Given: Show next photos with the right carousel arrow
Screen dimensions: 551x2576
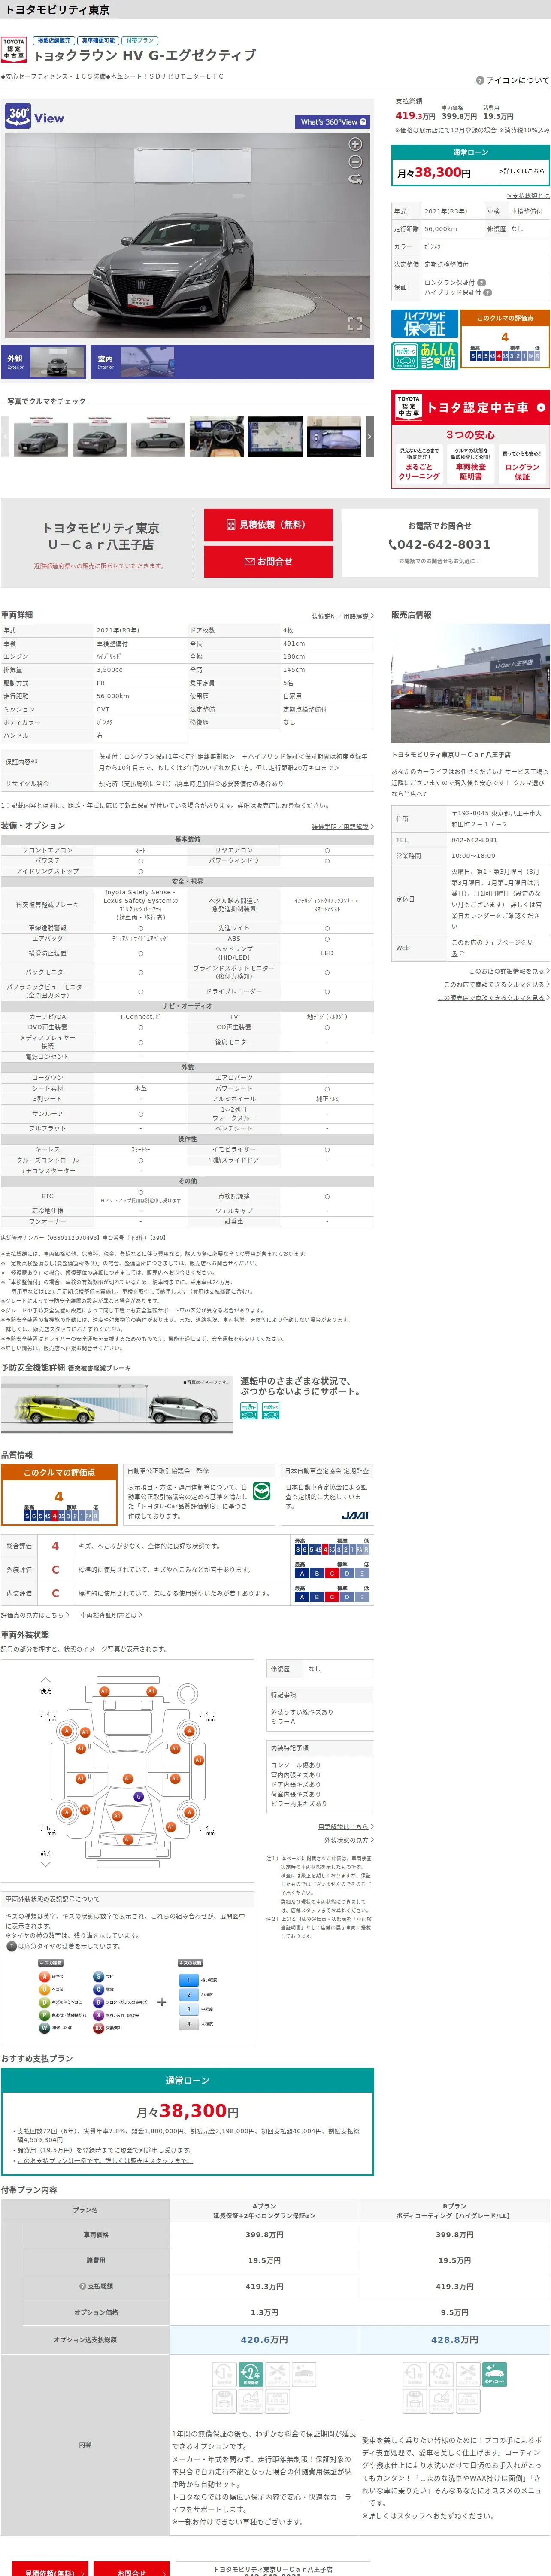Looking at the screenshot, I should click(369, 437).
